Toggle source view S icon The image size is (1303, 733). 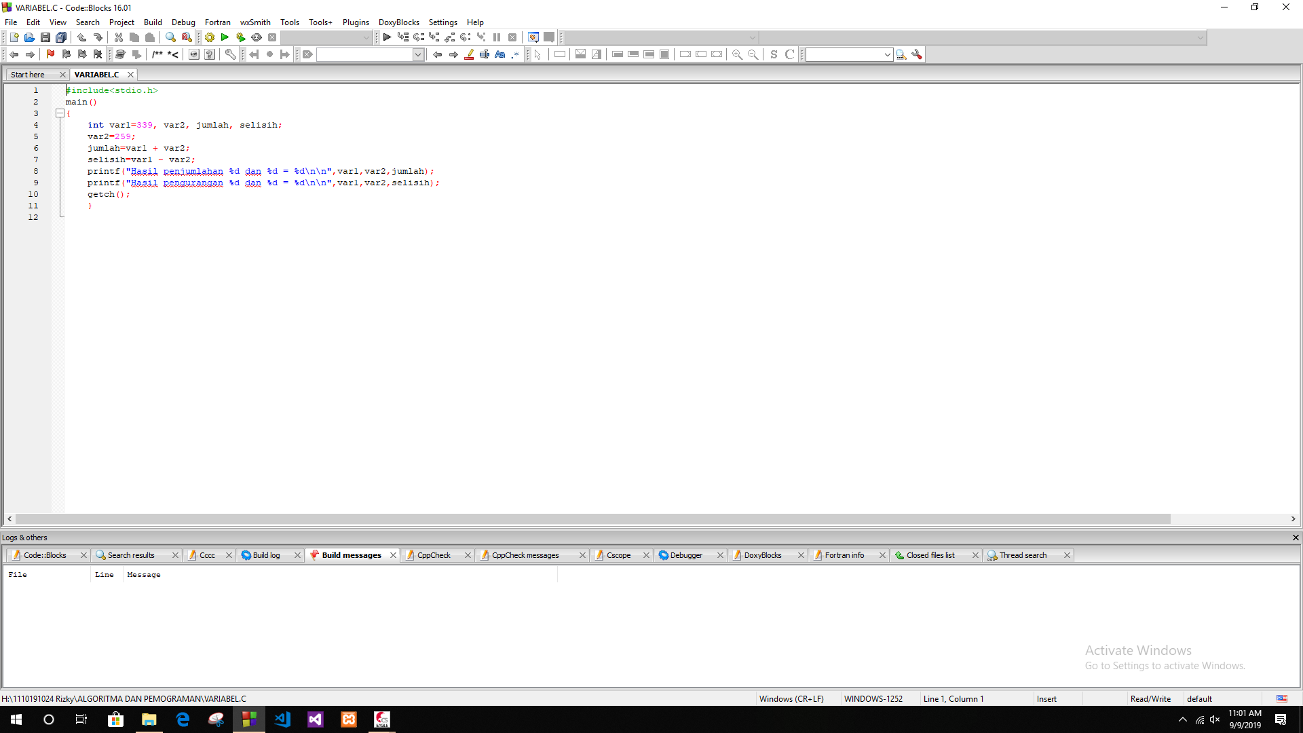[774, 54]
